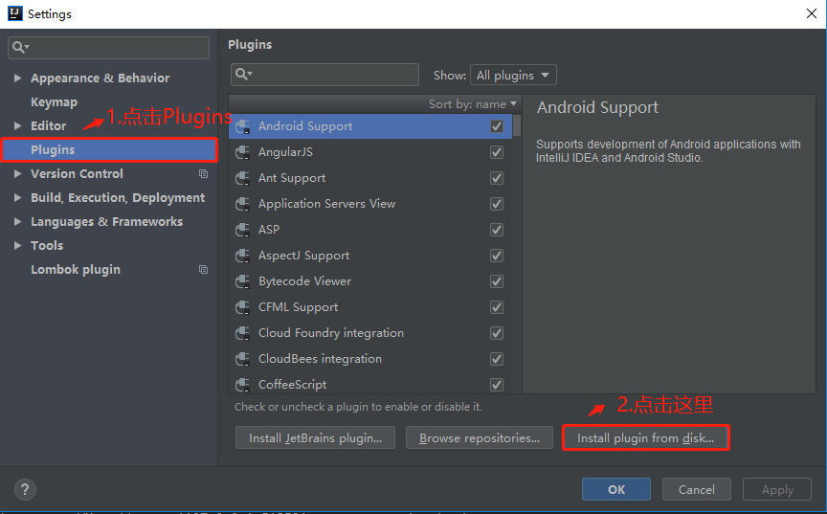The height and width of the screenshot is (514, 827).
Task: Select the Version Control category
Action: [77, 173]
